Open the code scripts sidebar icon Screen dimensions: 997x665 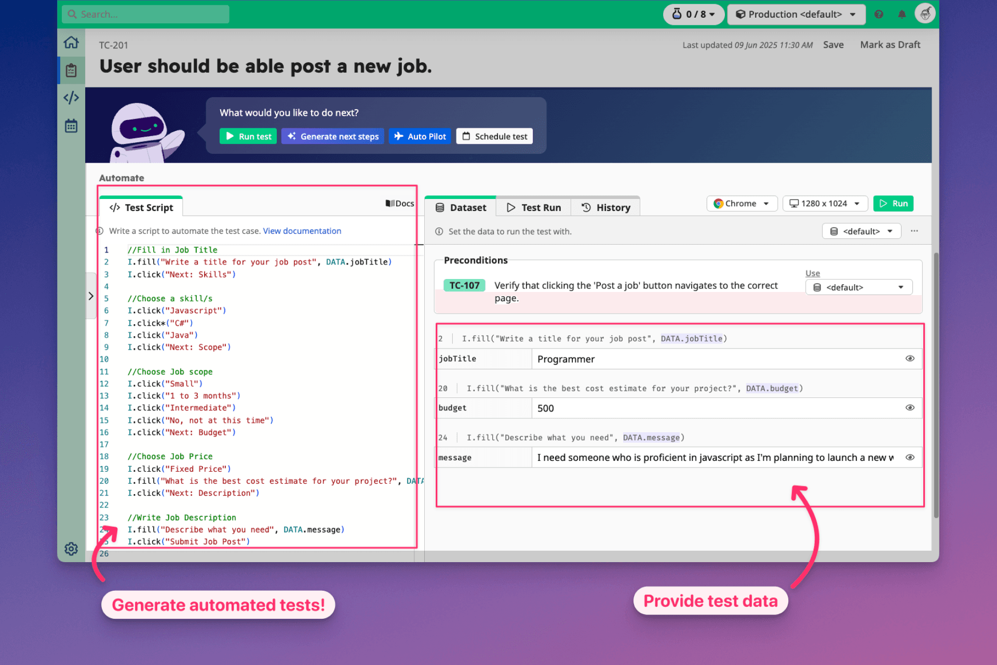[x=71, y=98]
